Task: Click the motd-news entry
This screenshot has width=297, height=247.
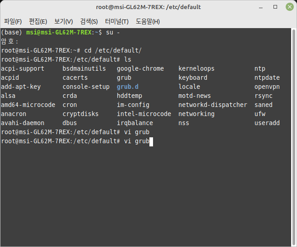Action: tap(195, 96)
